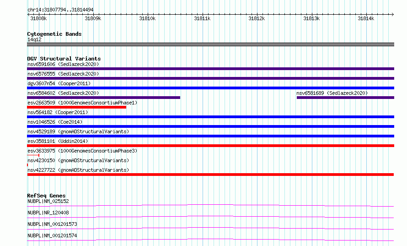Click the 31812k ruler mark
Screen dimensions: 407x246
(x=257, y=18)
